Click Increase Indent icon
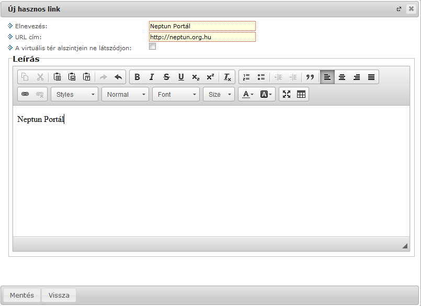The height and width of the screenshot is (306, 421). pos(293,77)
